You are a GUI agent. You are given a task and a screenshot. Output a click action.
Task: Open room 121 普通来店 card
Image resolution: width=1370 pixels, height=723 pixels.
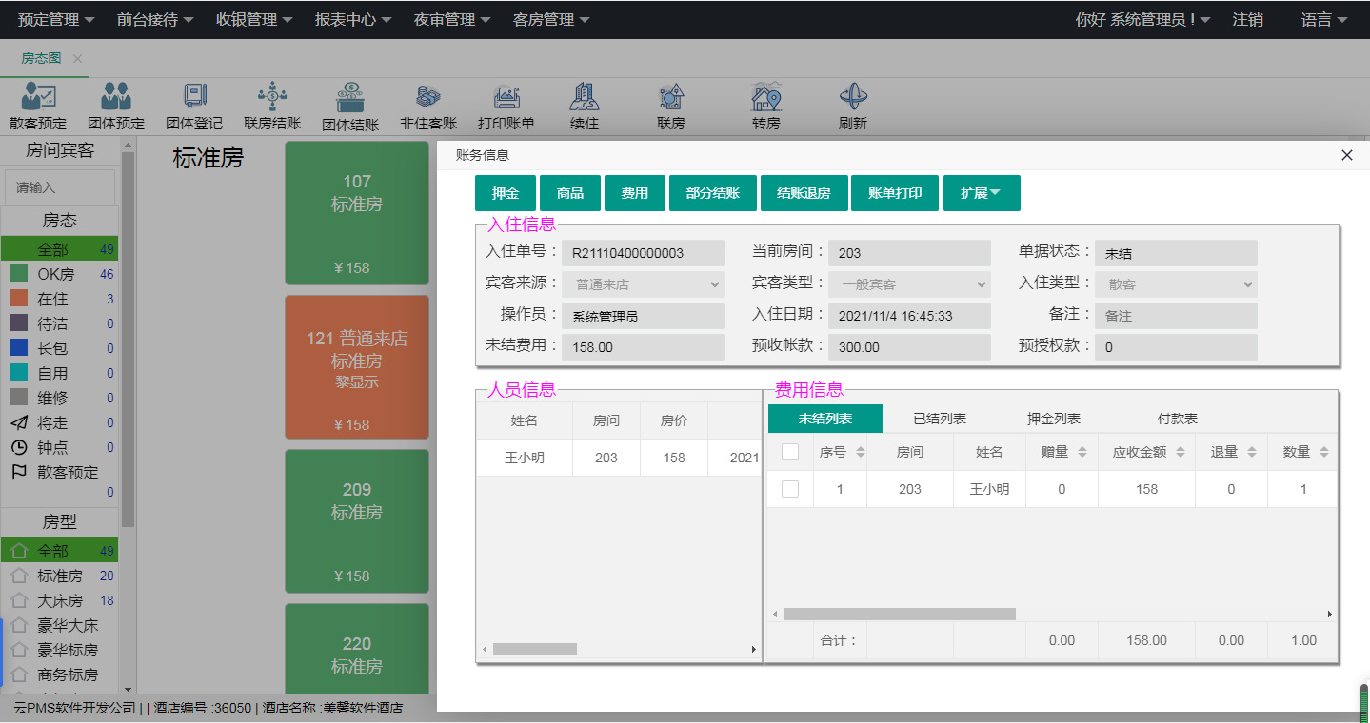(x=357, y=367)
